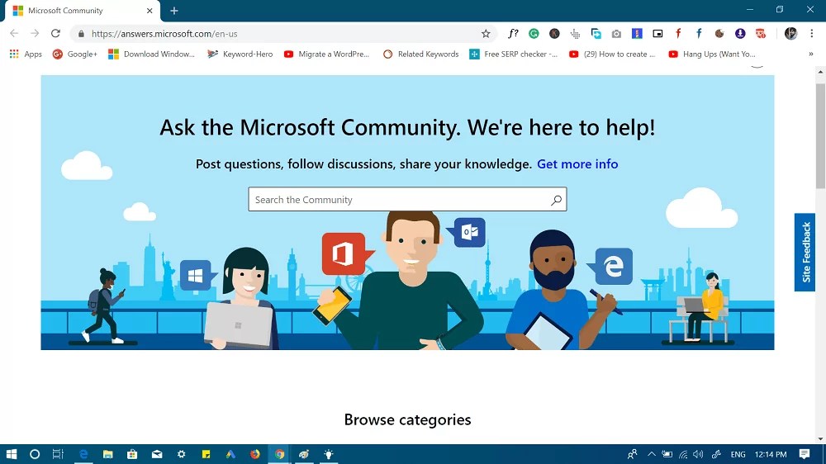826x464 pixels.
Task: Open Wi-Fi network icon in system tray
Action: tap(683, 454)
